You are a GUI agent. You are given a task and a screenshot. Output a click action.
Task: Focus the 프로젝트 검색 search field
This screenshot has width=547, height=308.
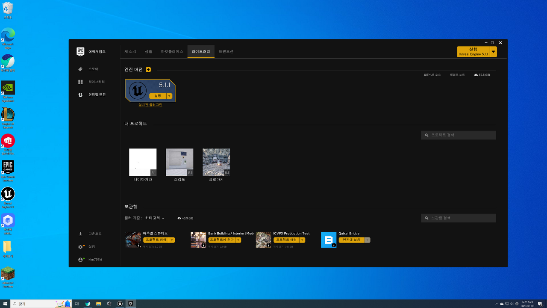(x=459, y=135)
